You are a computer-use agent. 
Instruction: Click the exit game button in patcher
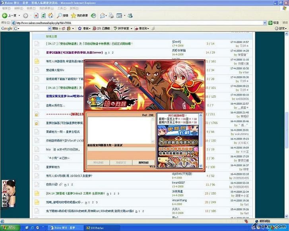point(144,163)
